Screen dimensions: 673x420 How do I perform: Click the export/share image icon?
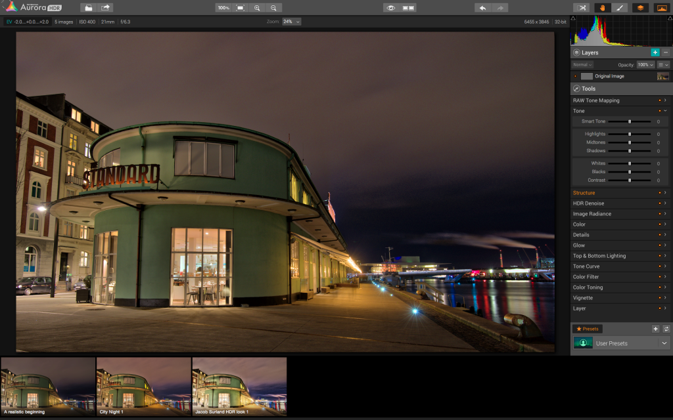pyautogui.click(x=105, y=8)
